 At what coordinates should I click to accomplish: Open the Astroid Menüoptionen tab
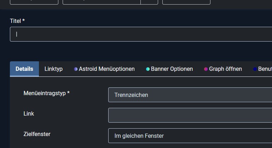(104, 69)
